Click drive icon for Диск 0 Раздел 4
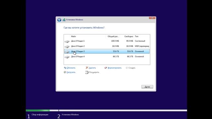The image size is (212, 119). coord(67,57)
